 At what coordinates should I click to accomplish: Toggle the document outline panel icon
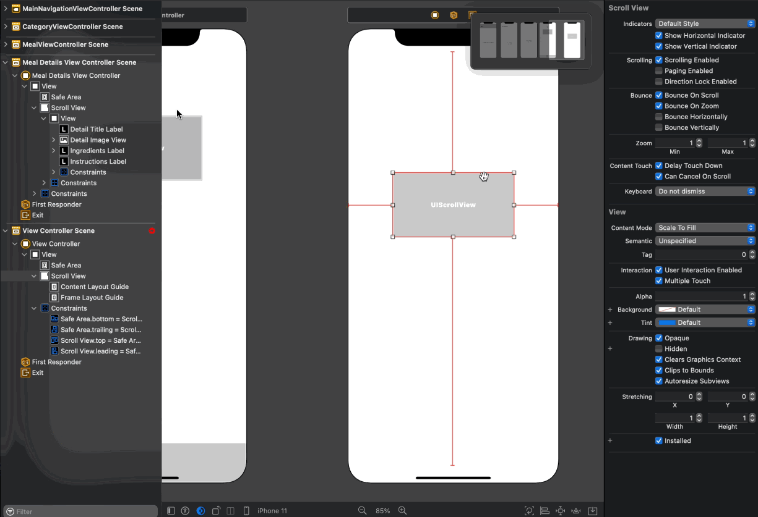pos(171,511)
